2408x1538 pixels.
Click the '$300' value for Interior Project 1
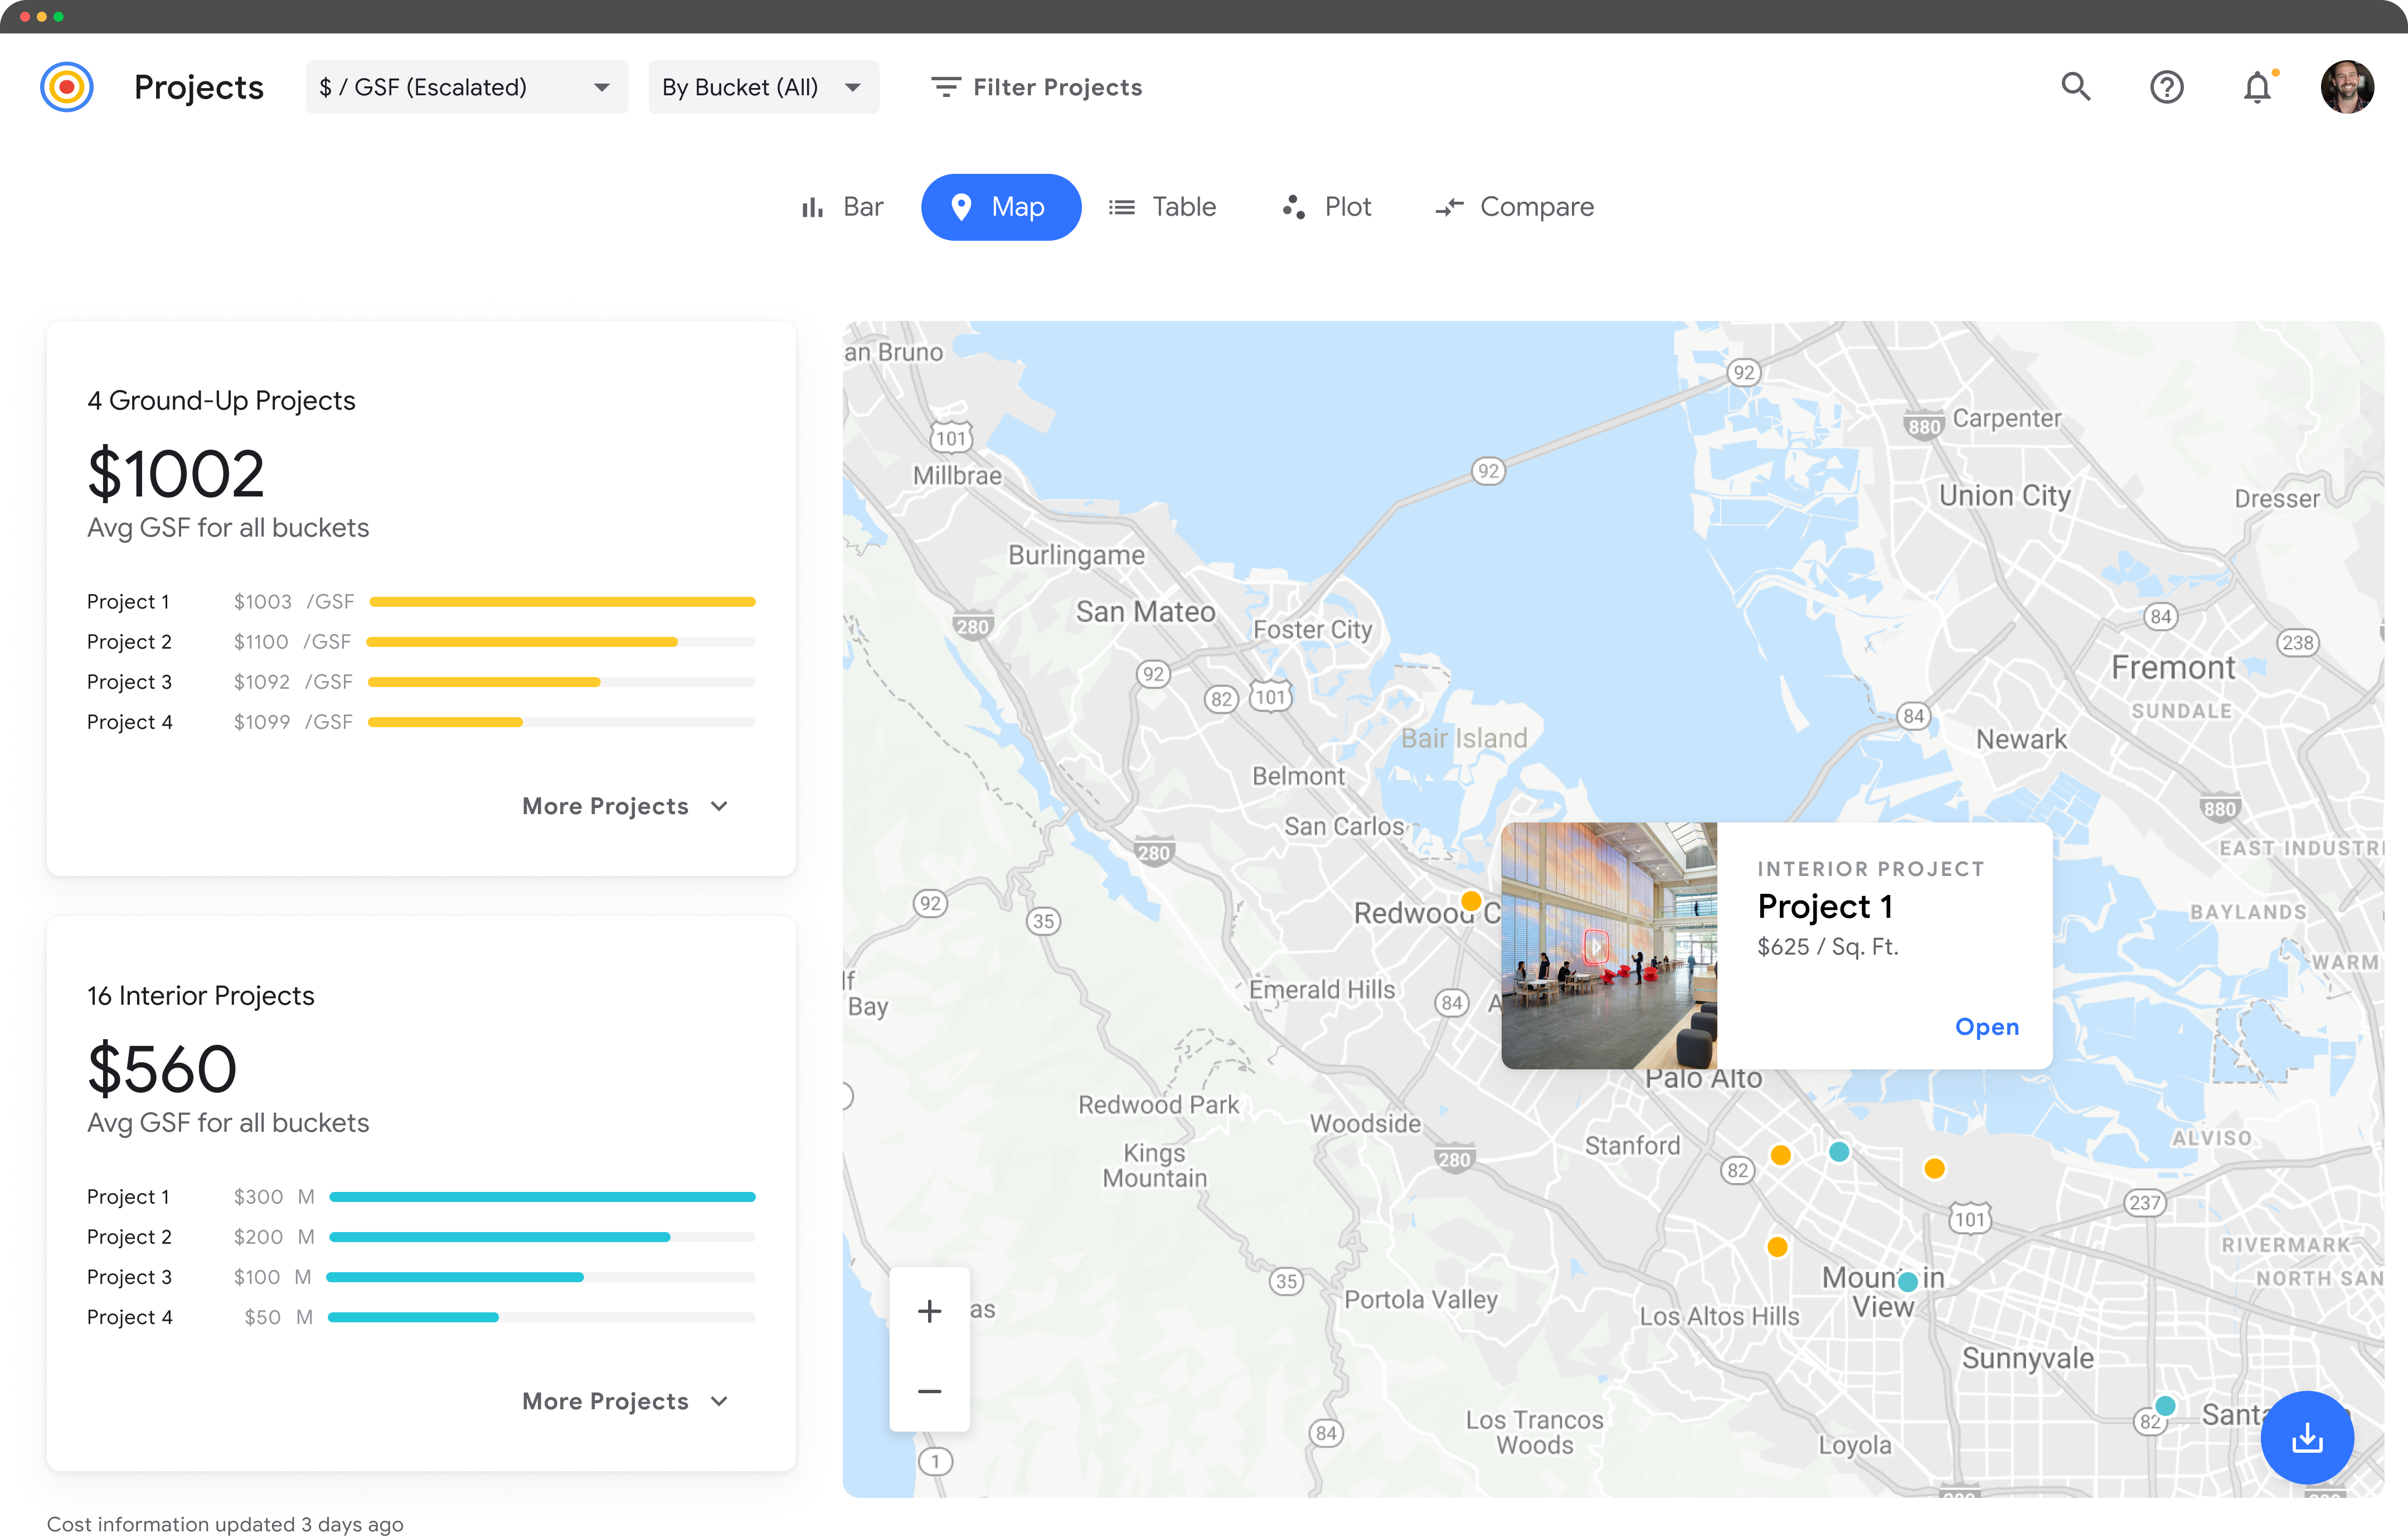(258, 1197)
